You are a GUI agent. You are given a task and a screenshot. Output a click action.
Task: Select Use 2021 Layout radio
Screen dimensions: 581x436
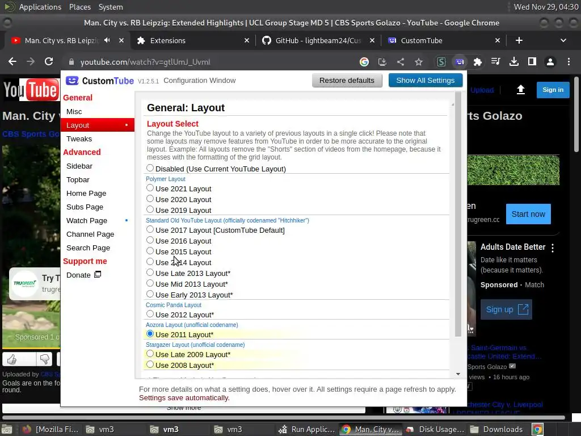pos(150,188)
